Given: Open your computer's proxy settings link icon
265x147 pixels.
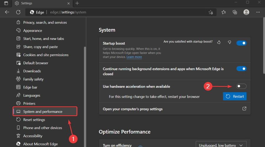Looking at the screenshot, I should [x=244, y=108].
